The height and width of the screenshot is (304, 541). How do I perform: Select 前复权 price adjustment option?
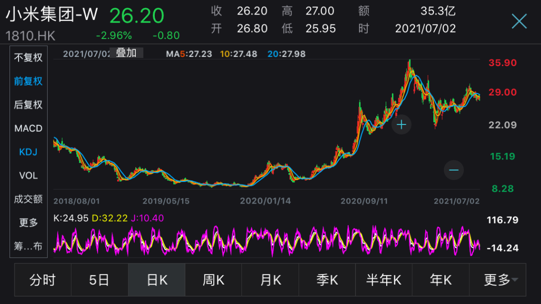pyautogui.click(x=28, y=81)
